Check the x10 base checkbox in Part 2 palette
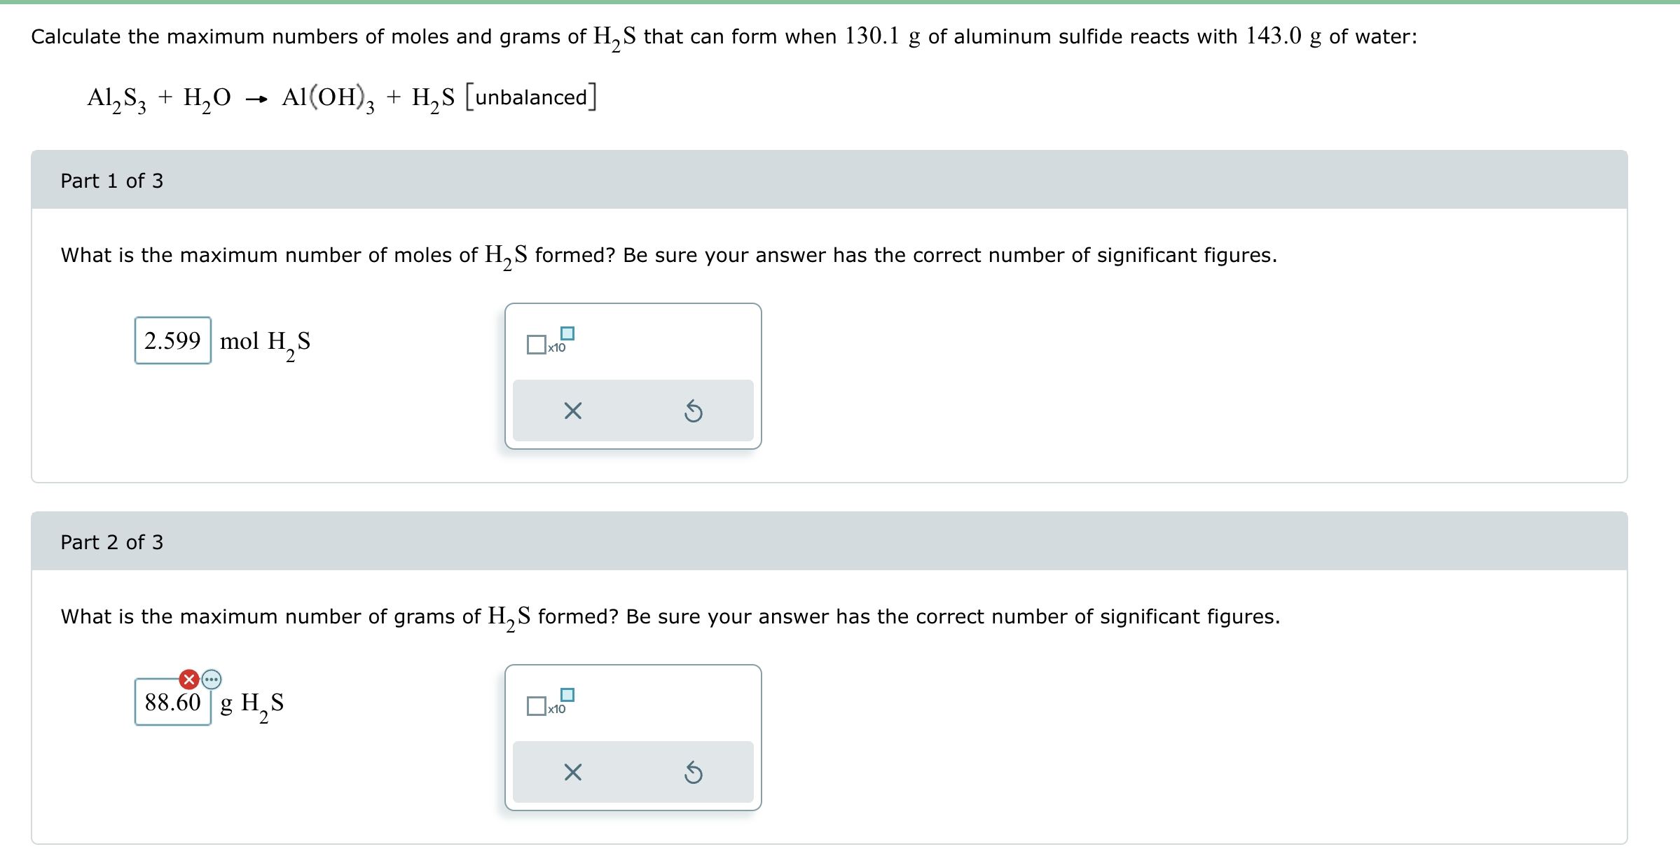The image size is (1680, 849). (537, 705)
